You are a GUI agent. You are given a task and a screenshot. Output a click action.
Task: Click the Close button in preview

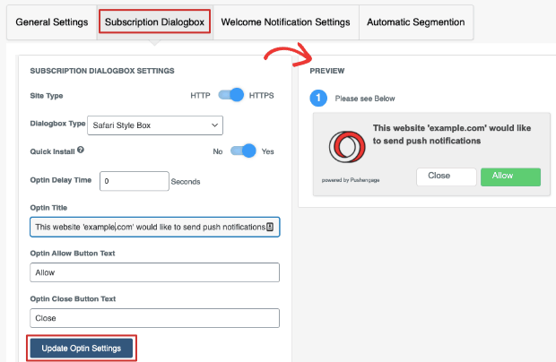(x=446, y=177)
